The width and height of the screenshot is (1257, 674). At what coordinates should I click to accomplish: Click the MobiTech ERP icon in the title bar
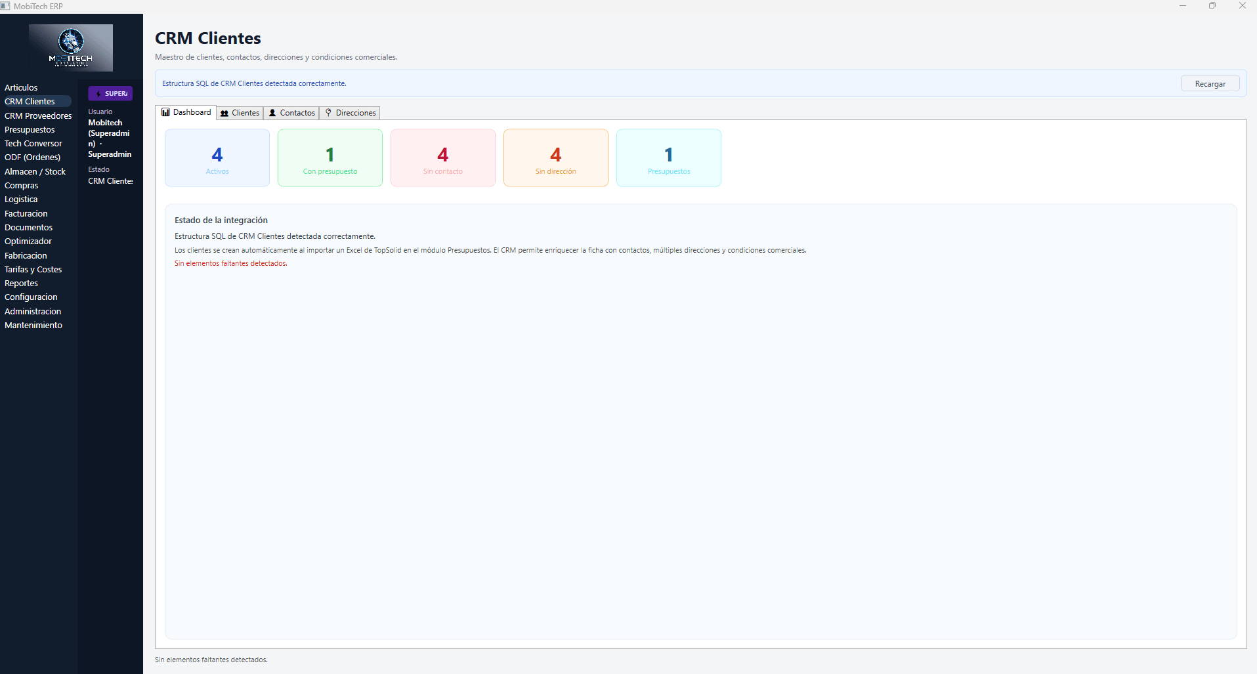pos(6,5)
